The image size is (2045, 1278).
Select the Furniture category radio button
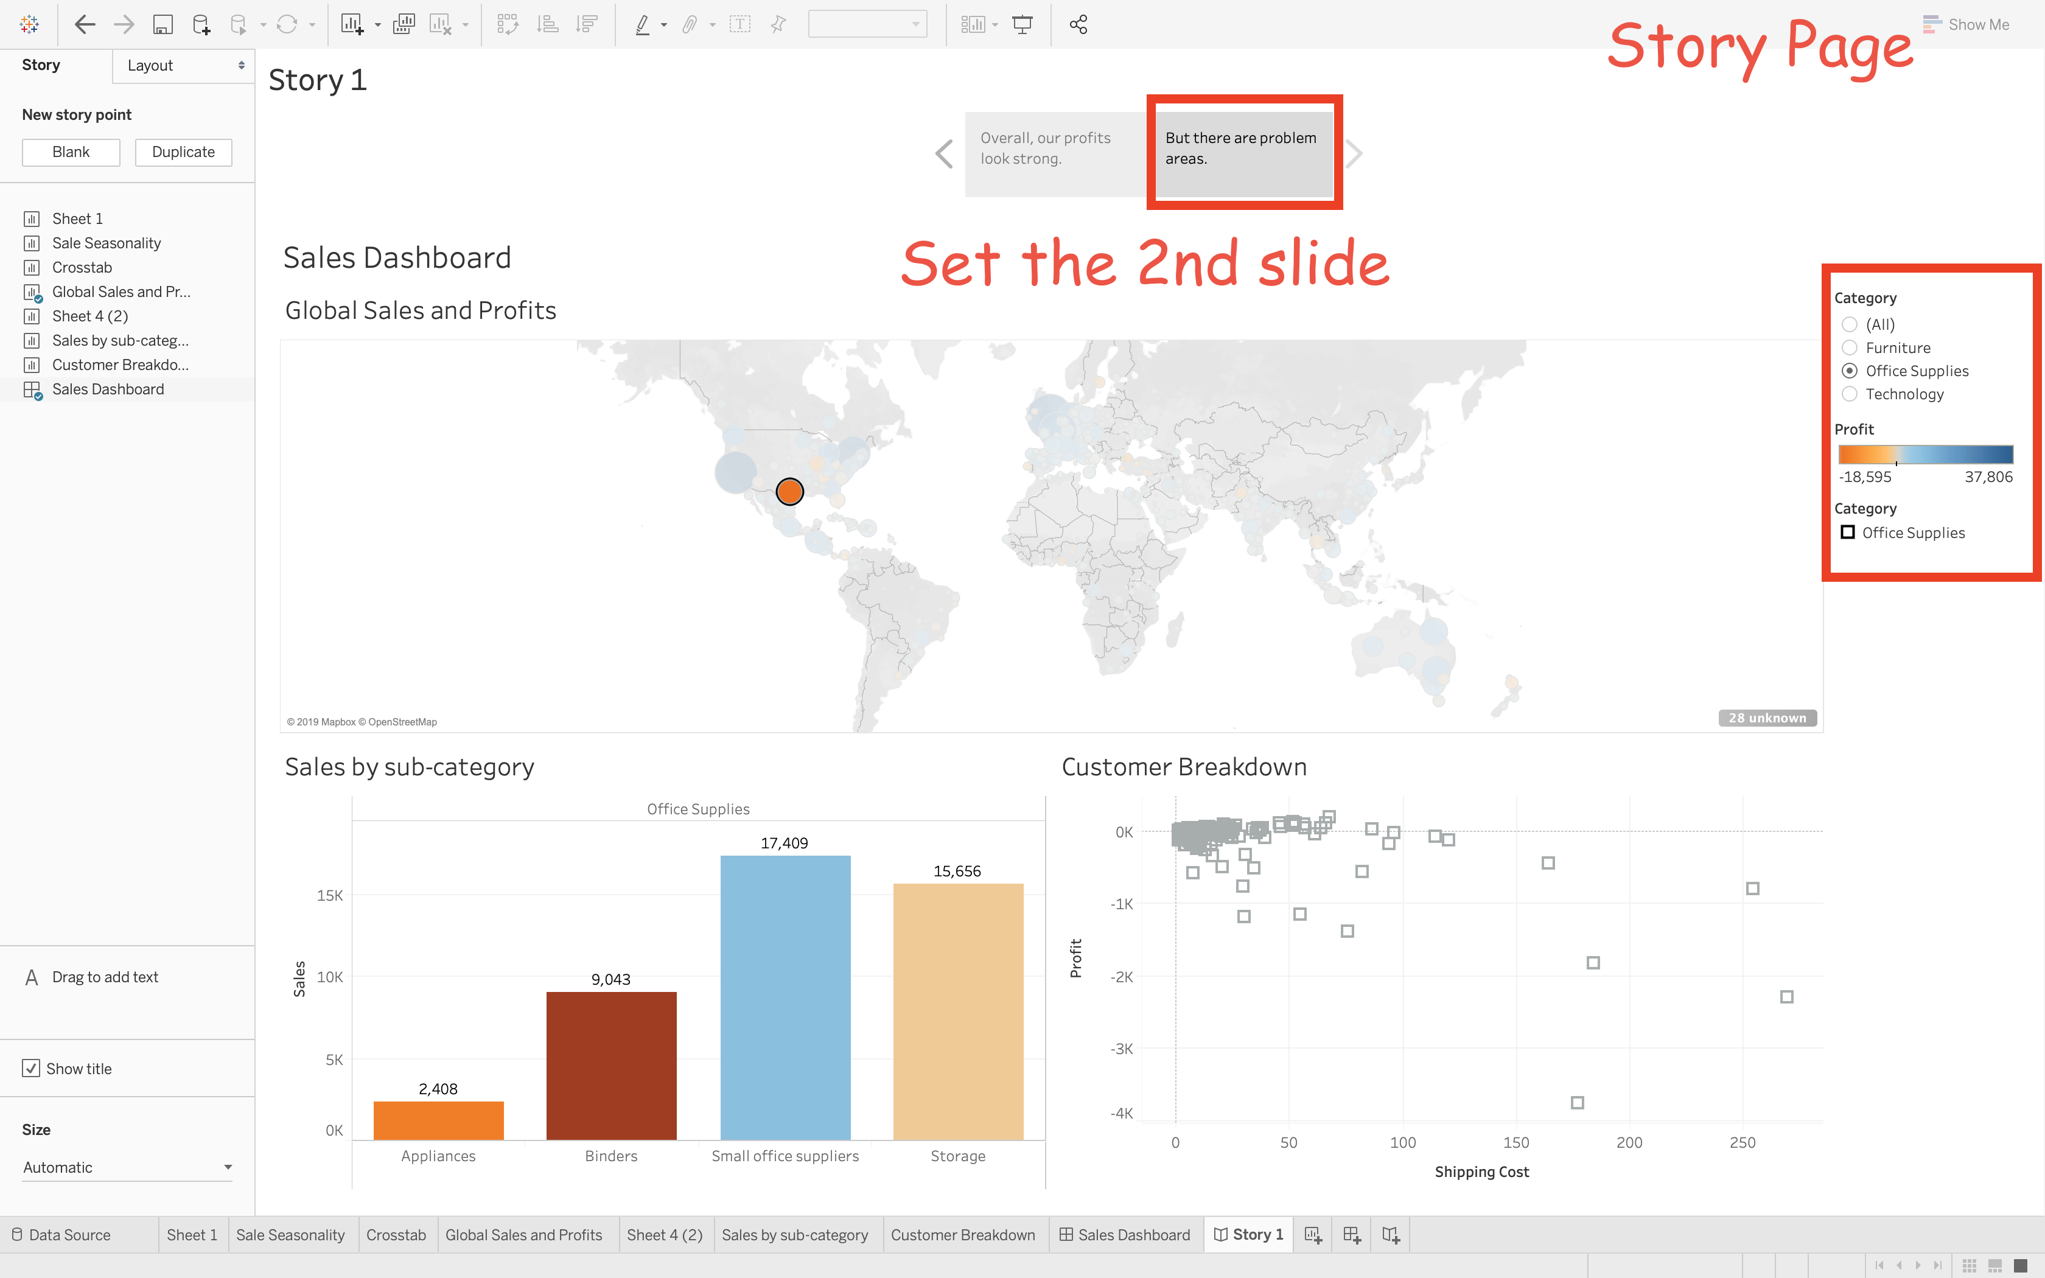pos(1850,347)
